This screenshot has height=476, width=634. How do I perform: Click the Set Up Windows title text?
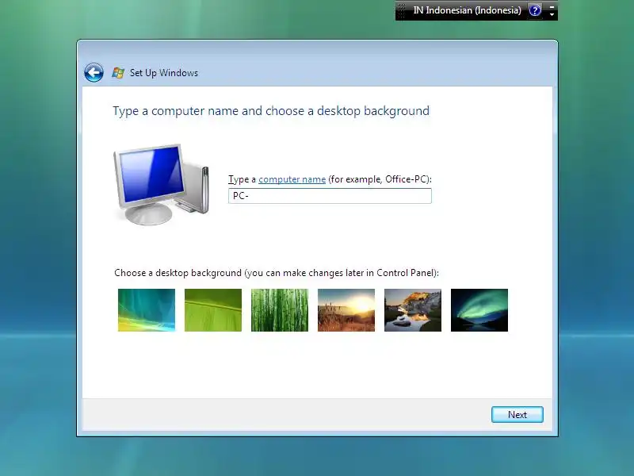164,73
